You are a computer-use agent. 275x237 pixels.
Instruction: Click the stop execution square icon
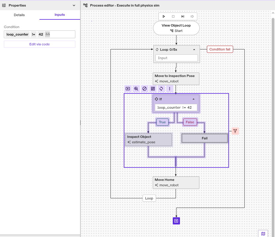(173, 16)
